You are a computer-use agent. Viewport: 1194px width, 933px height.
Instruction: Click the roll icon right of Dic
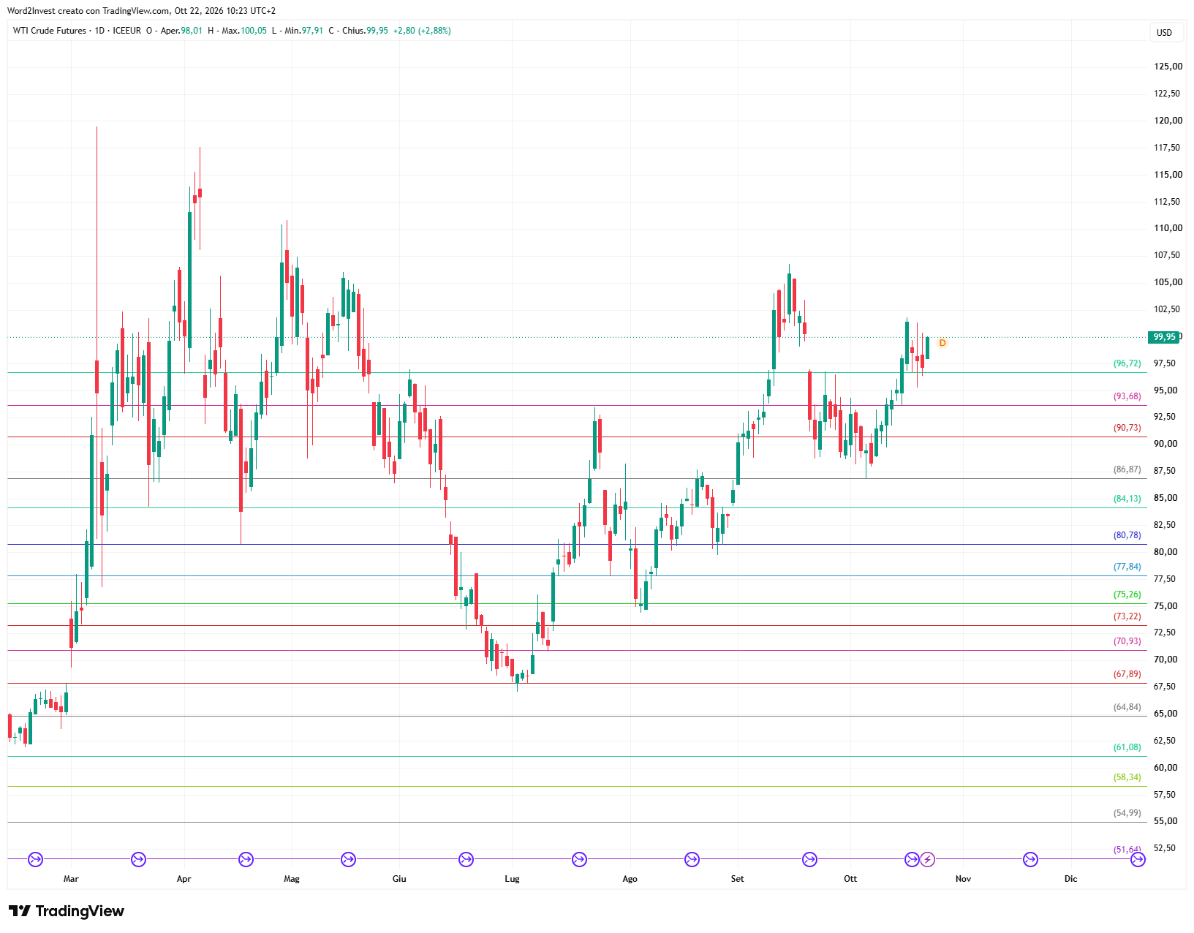point(1138,859)
